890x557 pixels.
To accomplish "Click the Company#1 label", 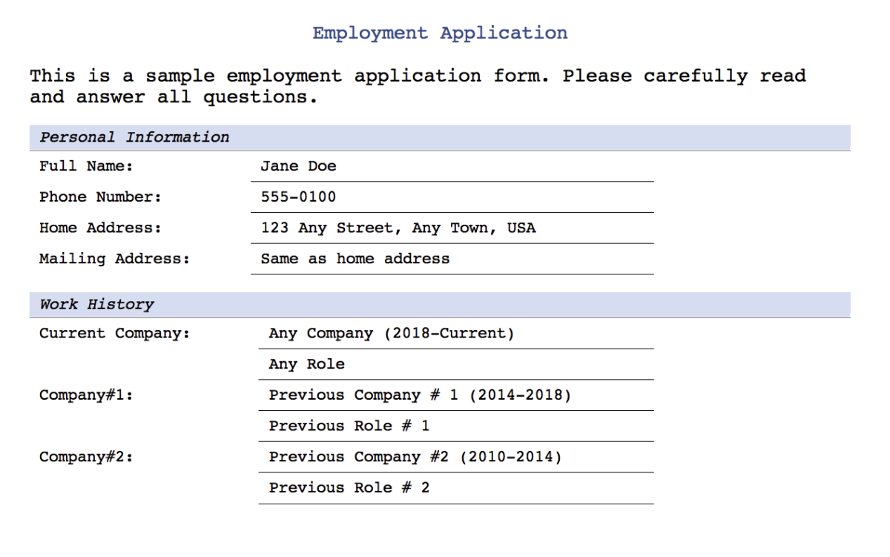I will point(86,395).
